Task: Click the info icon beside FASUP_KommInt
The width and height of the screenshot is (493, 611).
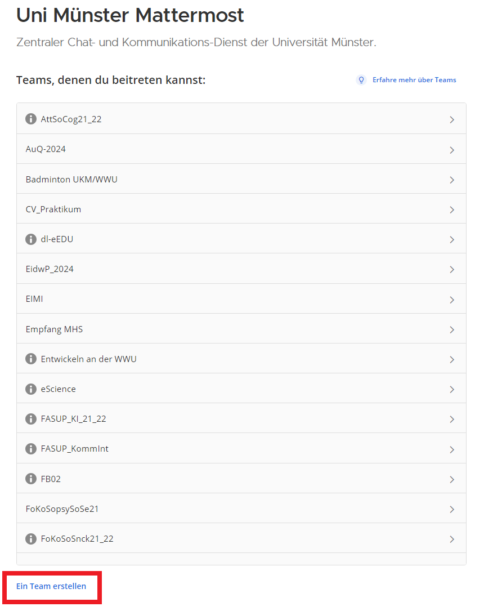Action: pos(31,448)
